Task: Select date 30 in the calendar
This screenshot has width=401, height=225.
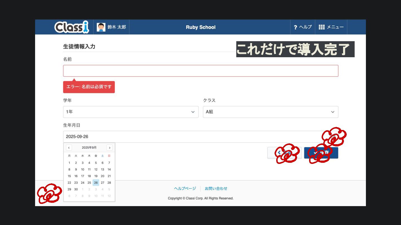Action: [76, 189]
